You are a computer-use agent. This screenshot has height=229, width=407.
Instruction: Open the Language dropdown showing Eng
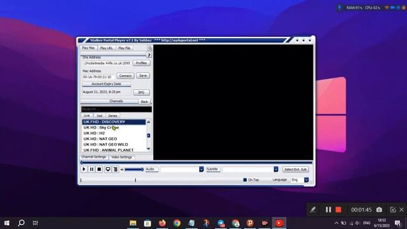[307, 179]
